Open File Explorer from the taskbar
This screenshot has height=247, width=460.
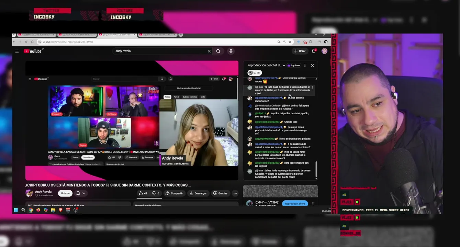[53, 210]
